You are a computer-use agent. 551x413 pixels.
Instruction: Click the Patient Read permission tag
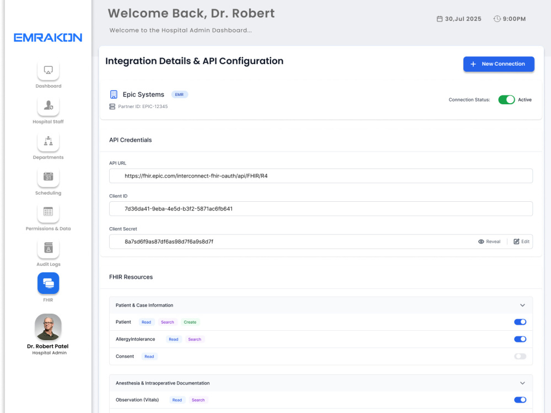coord(146,322)
